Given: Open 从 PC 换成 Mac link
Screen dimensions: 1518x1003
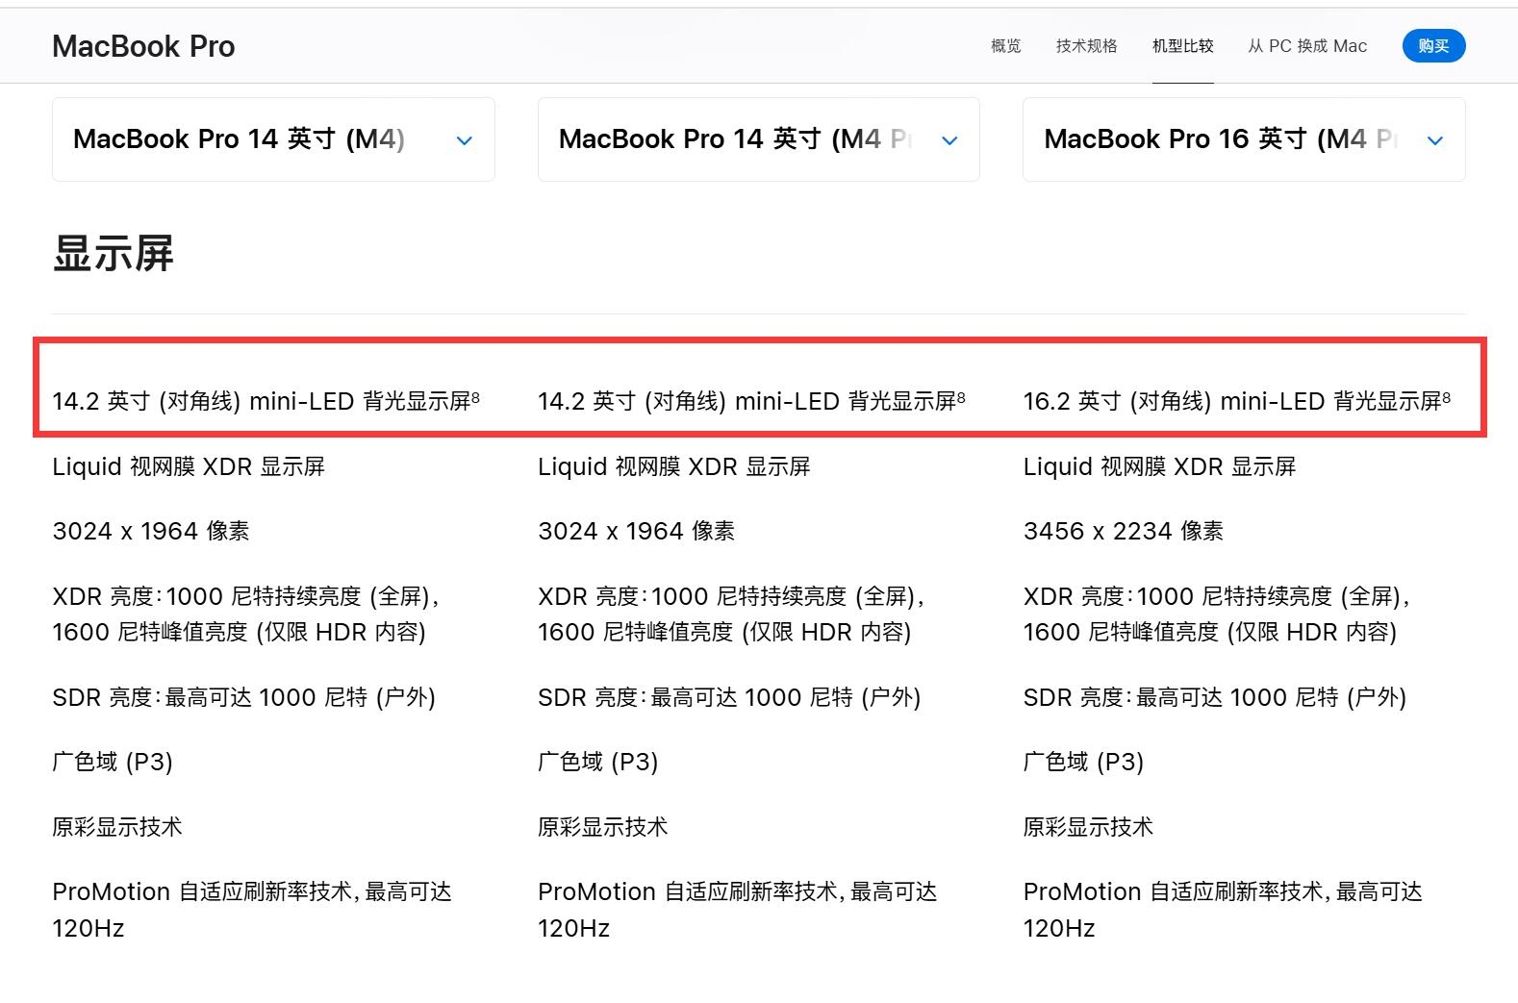Looking at the screenshot, I should [1307, 46].
